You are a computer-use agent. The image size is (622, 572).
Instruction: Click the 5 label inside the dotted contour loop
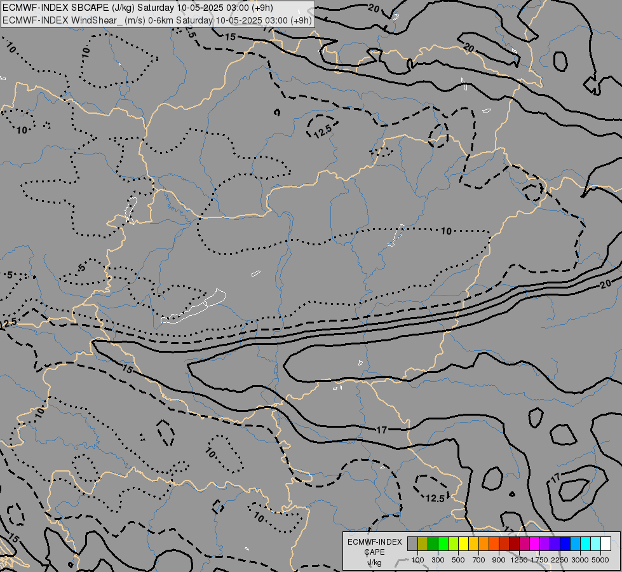(x=81, y=268)
